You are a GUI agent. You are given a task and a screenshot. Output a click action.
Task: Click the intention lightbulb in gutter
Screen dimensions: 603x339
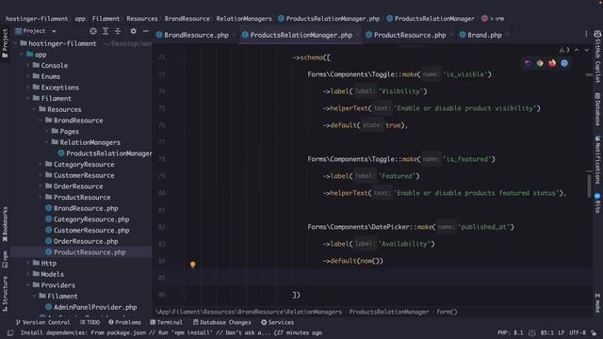tap(192, 265)
